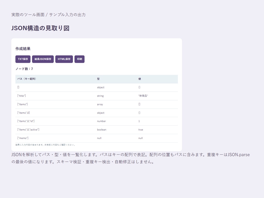Click the true value cell
This screenshot has height=198, width=264.
click(157, 130)
